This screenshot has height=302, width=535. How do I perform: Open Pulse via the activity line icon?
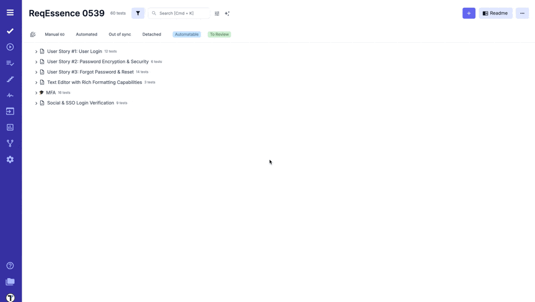click(x=10, y=95)
